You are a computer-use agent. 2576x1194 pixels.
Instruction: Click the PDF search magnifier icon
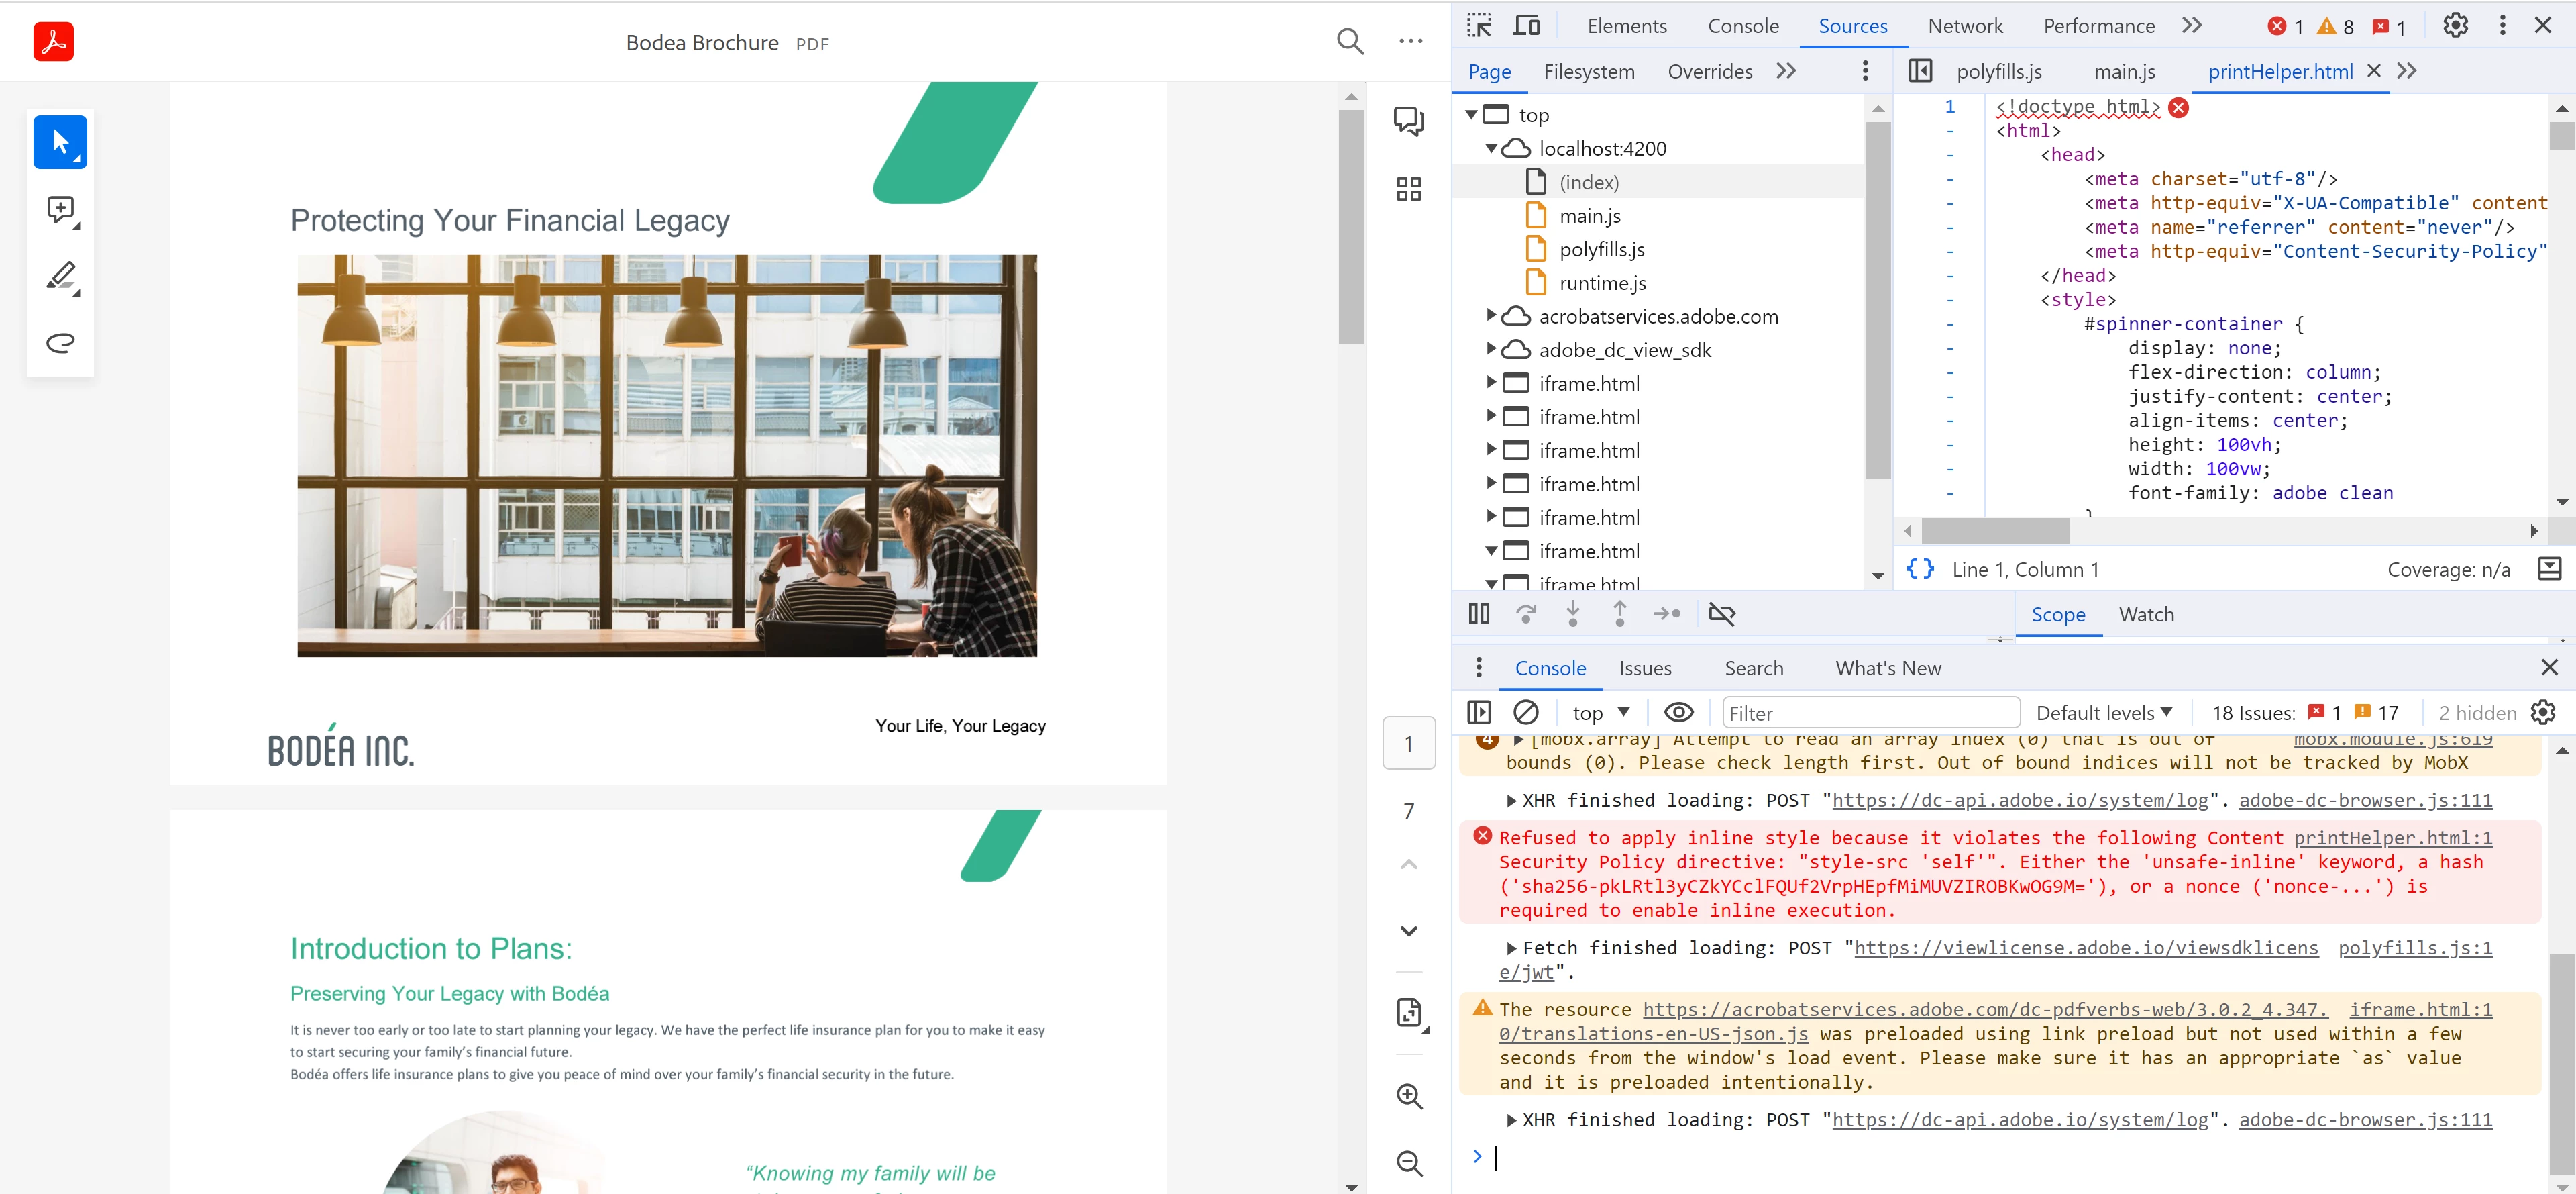[1349, 41]
